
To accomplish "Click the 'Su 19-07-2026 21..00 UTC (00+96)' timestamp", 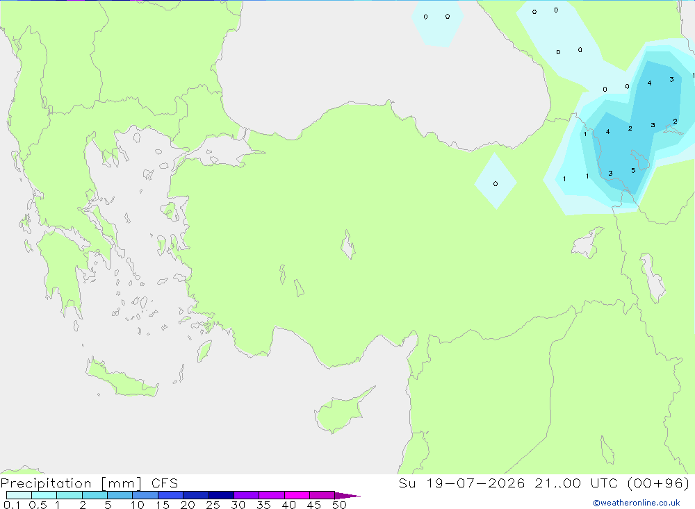I will click(x=544, y=483).
